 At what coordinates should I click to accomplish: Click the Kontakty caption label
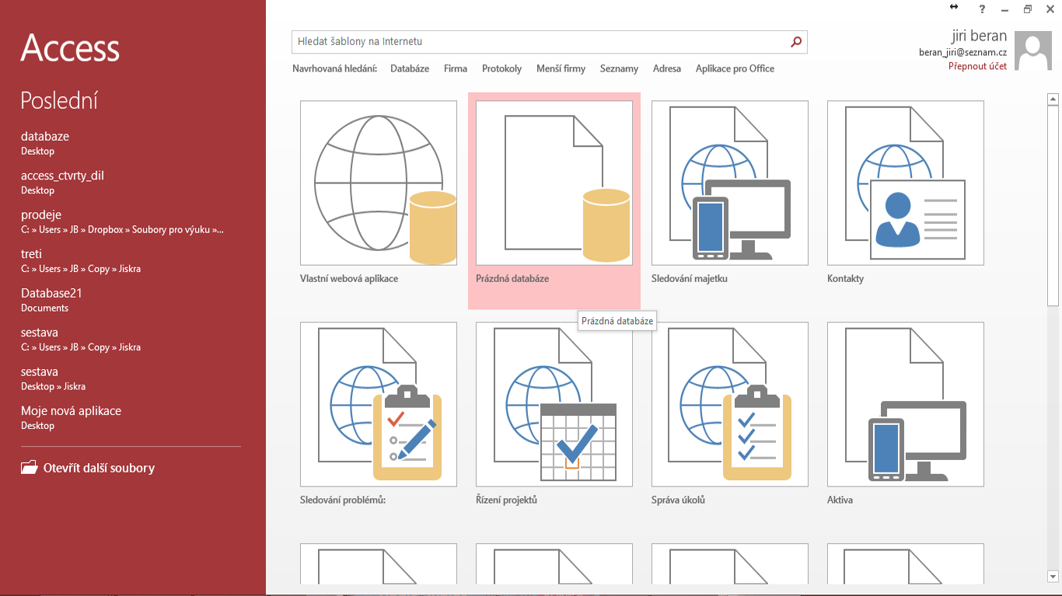[845, 278]
